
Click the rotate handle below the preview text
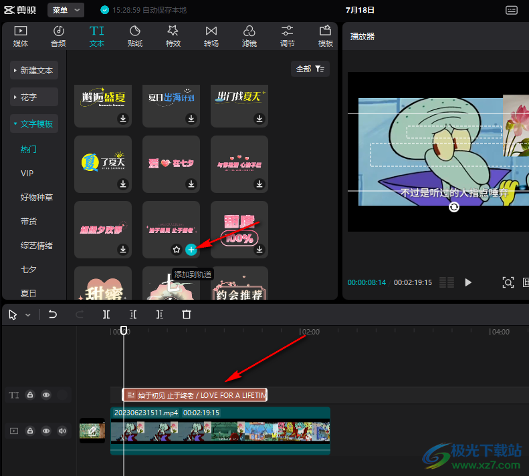[454, 207]
